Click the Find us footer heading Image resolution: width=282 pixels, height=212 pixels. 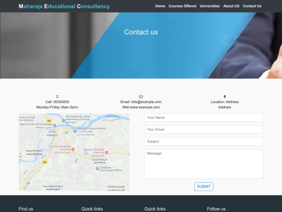tap(26, 209)
